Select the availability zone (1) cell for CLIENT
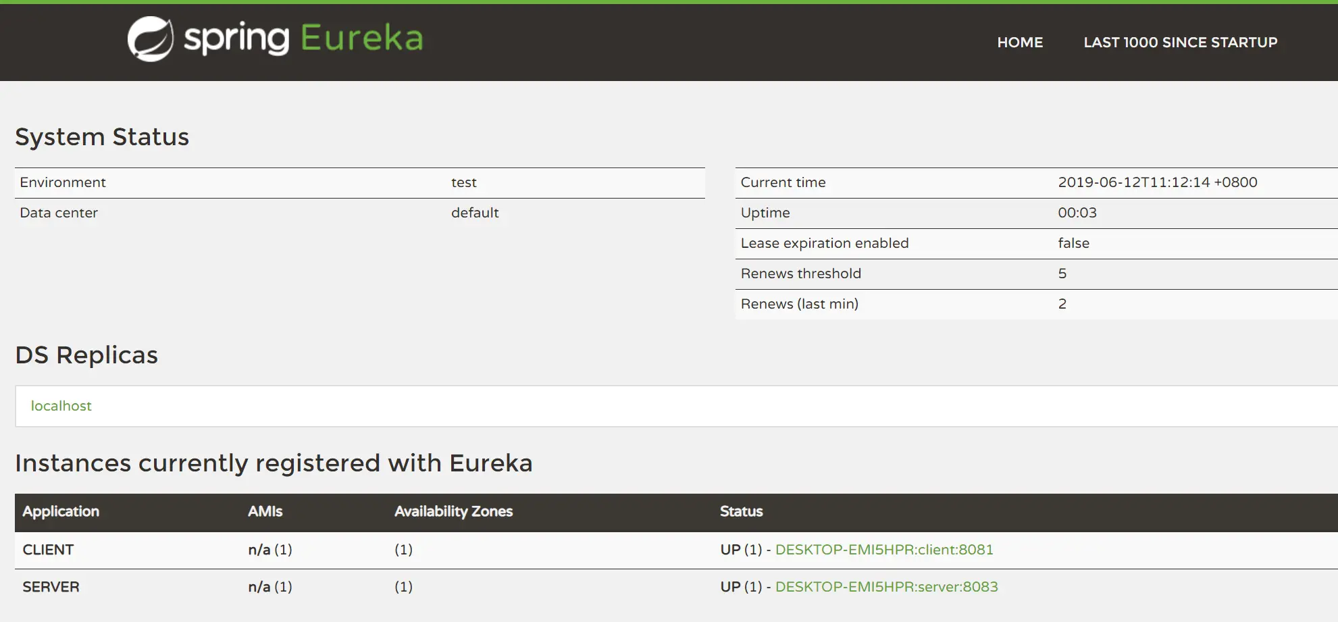This screenshot has width=1338, height=622. point(403,550)
